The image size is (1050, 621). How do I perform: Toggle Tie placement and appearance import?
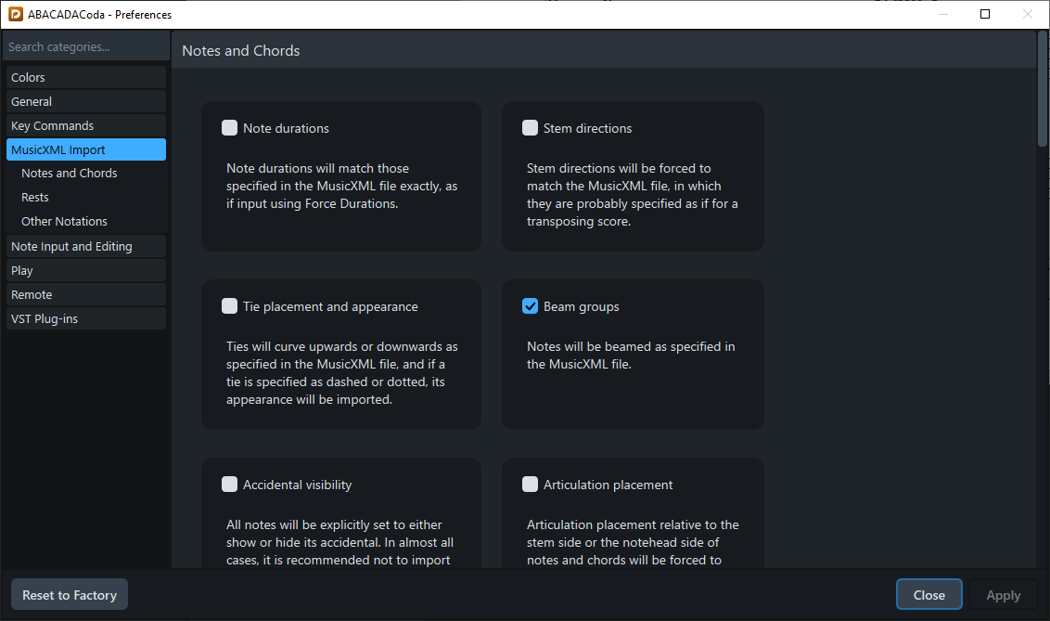(229, 305)
